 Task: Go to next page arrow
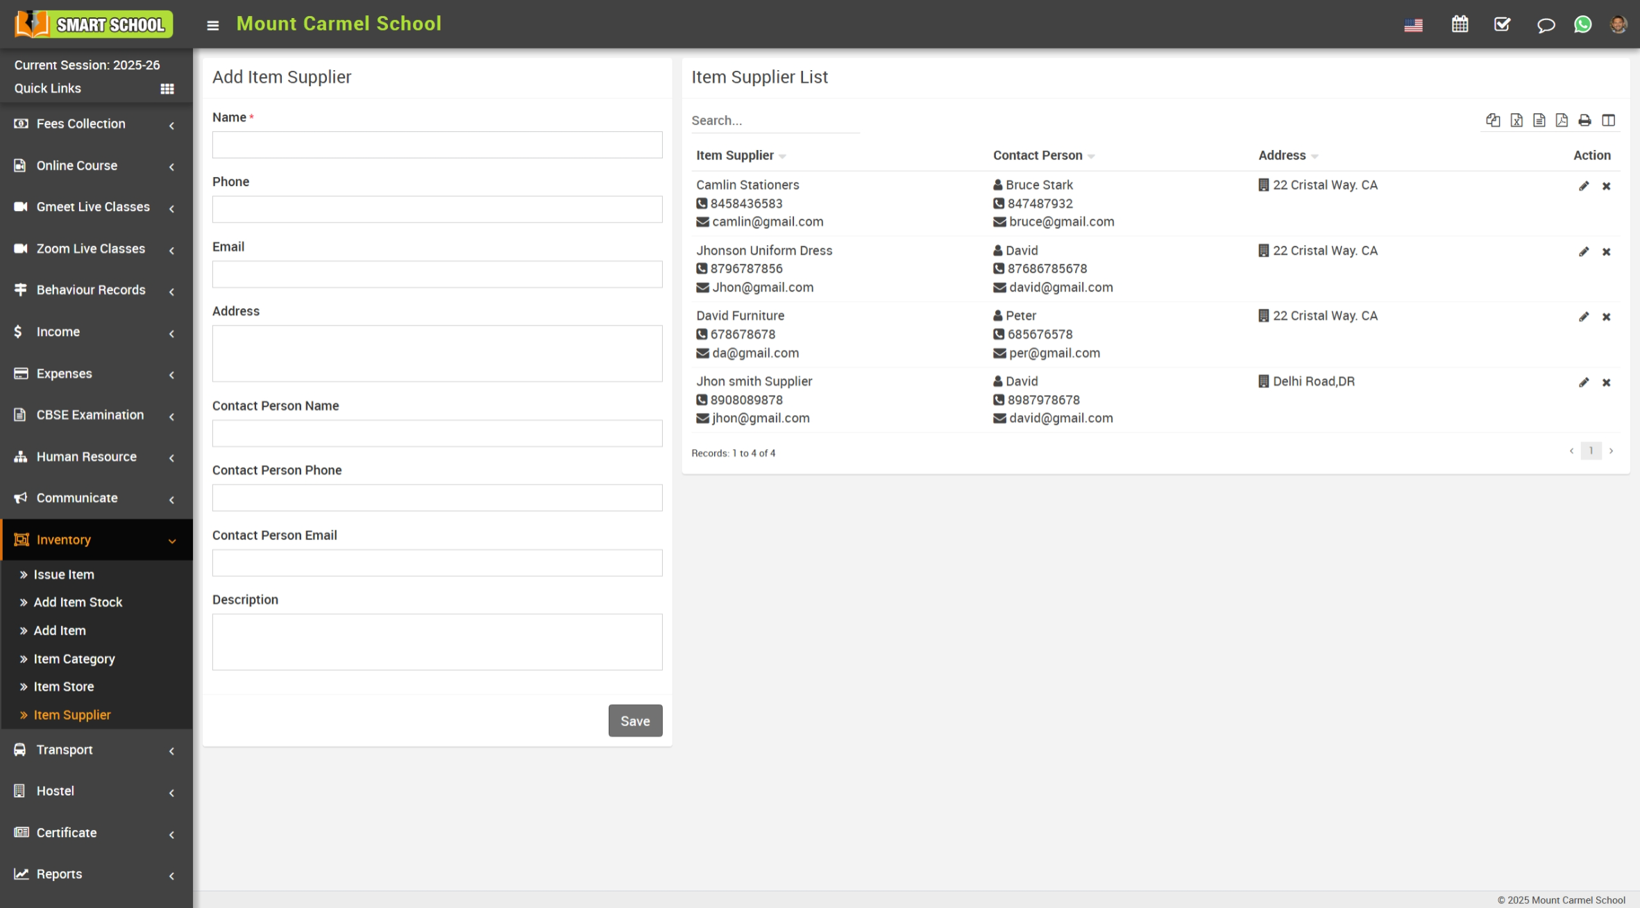pyautogui.click(x=1611, y=451)
